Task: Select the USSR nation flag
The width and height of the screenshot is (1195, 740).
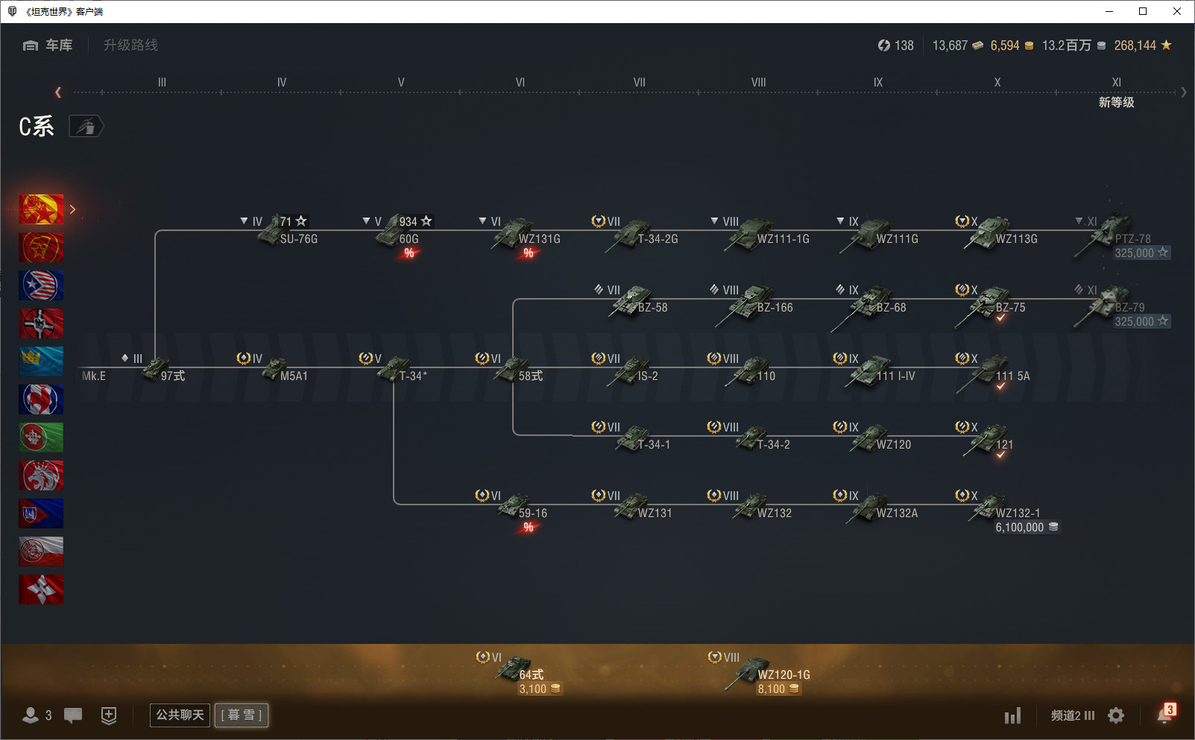Action: point(41,247)
